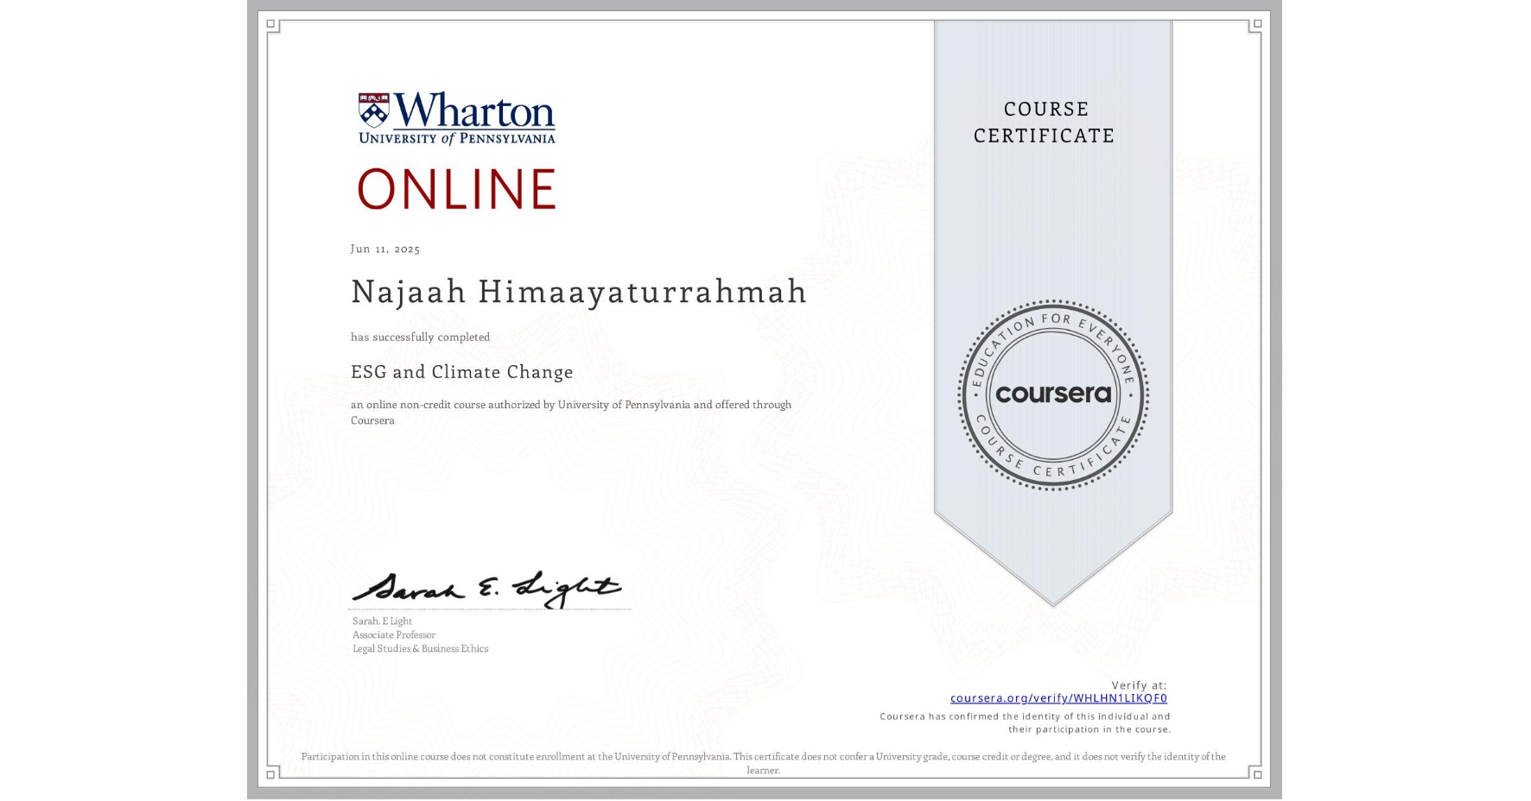Click the bottom-right corner ornament of the border

(1257, 776)
